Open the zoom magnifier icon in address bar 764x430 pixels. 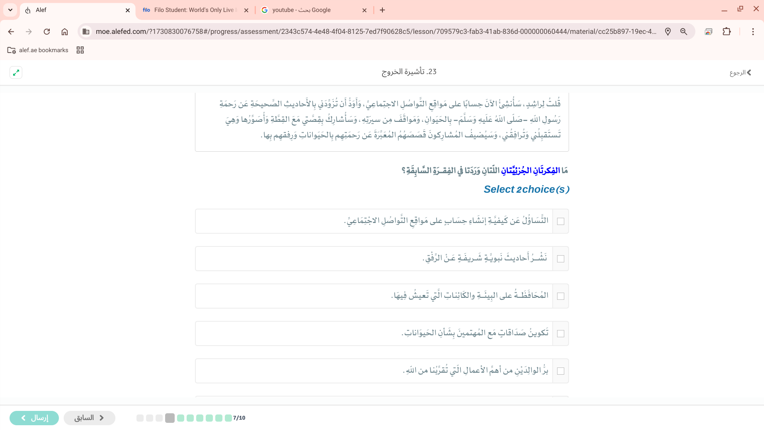pyautogui.click(x=684, y=32)
